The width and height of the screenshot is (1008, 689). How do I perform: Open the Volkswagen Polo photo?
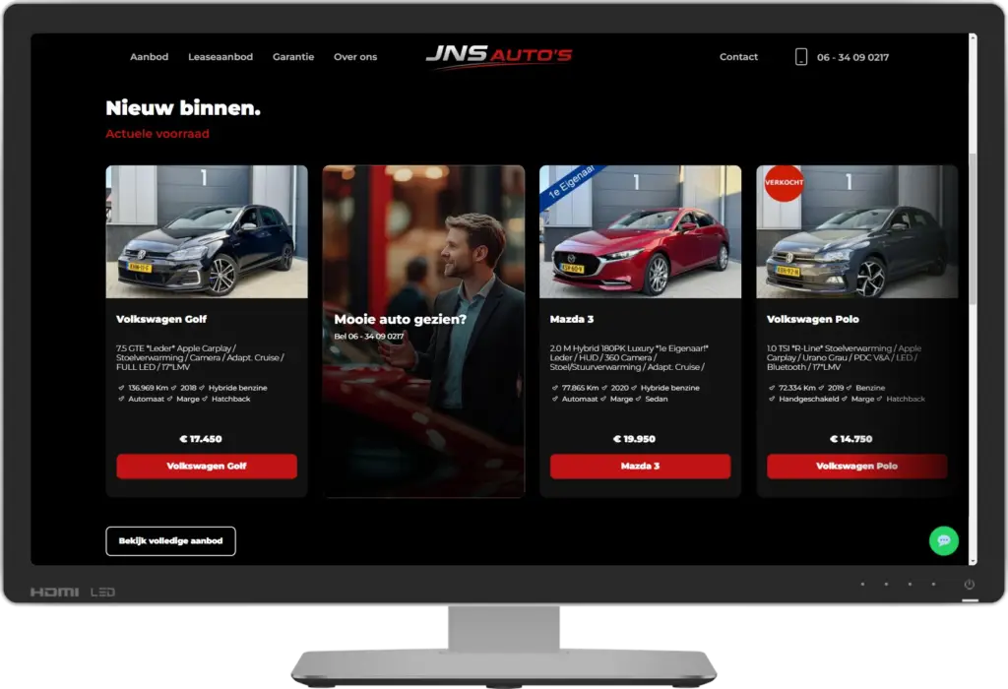[x=857, y=231]
